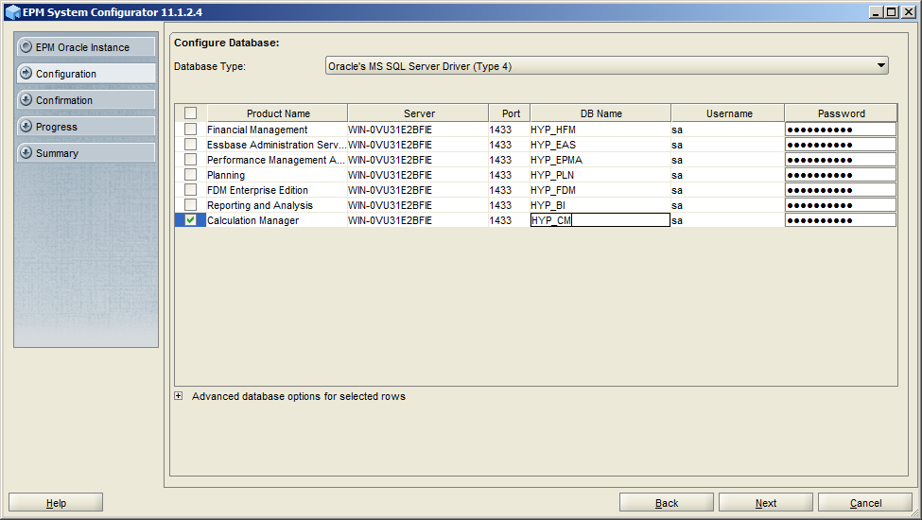The image size is (922, 520).
Task: Expand Advanced database options for selected rows
Action: tap(178, 396)
